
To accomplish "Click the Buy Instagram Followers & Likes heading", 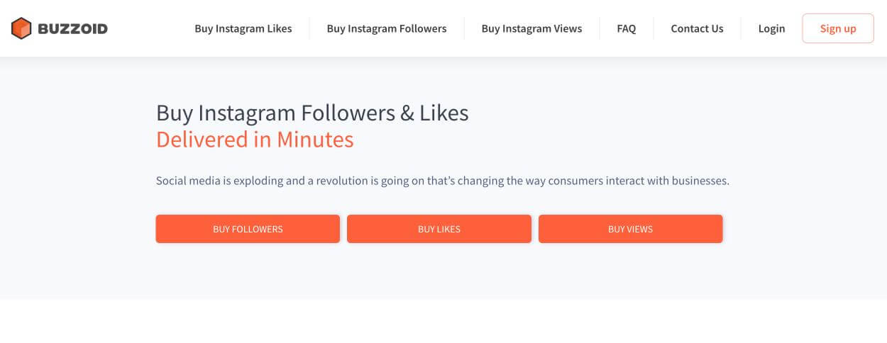I will [312, 113].
